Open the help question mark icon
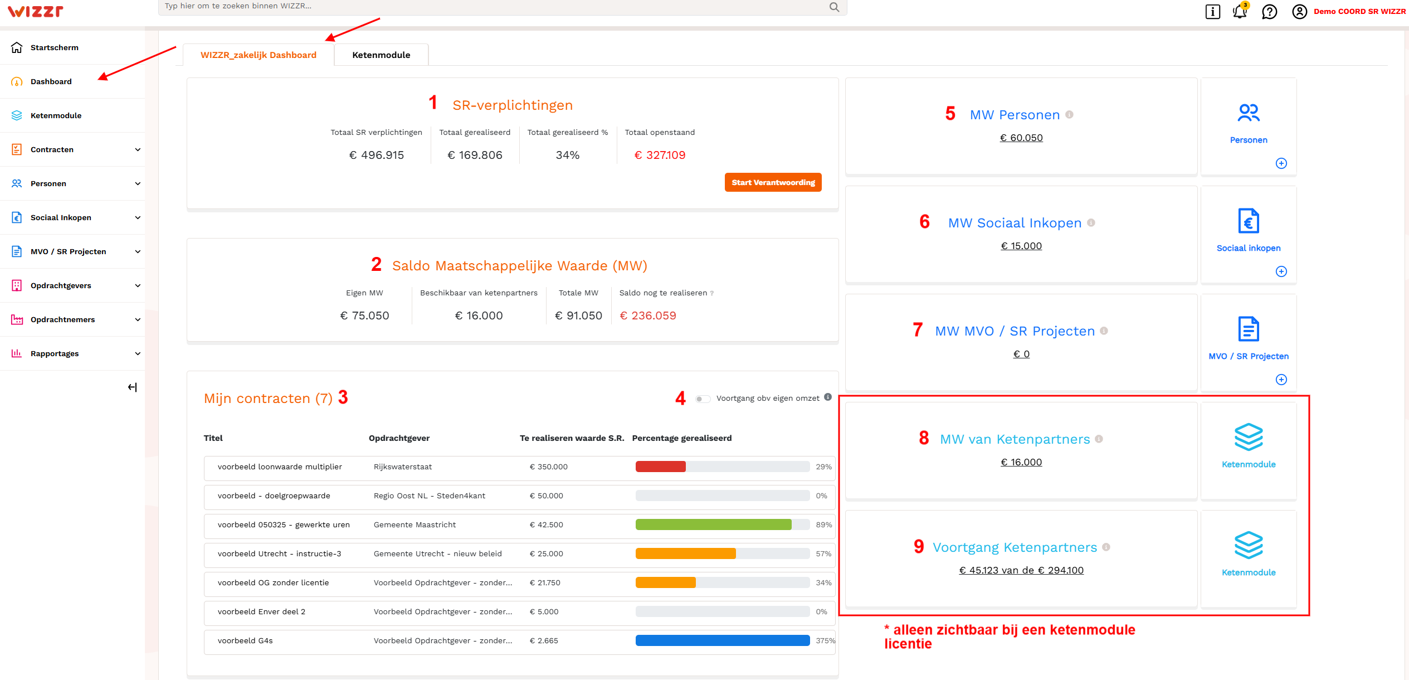The height and width of the screenshot is (680, 1409). coord(1269,12)
